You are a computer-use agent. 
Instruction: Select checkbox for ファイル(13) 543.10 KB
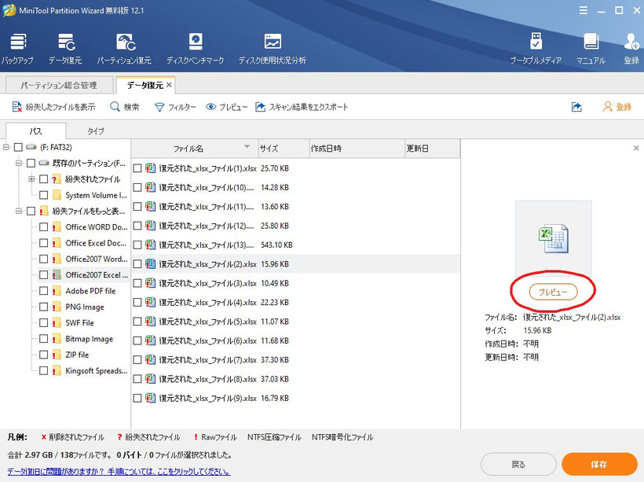(x=137, y=245)
